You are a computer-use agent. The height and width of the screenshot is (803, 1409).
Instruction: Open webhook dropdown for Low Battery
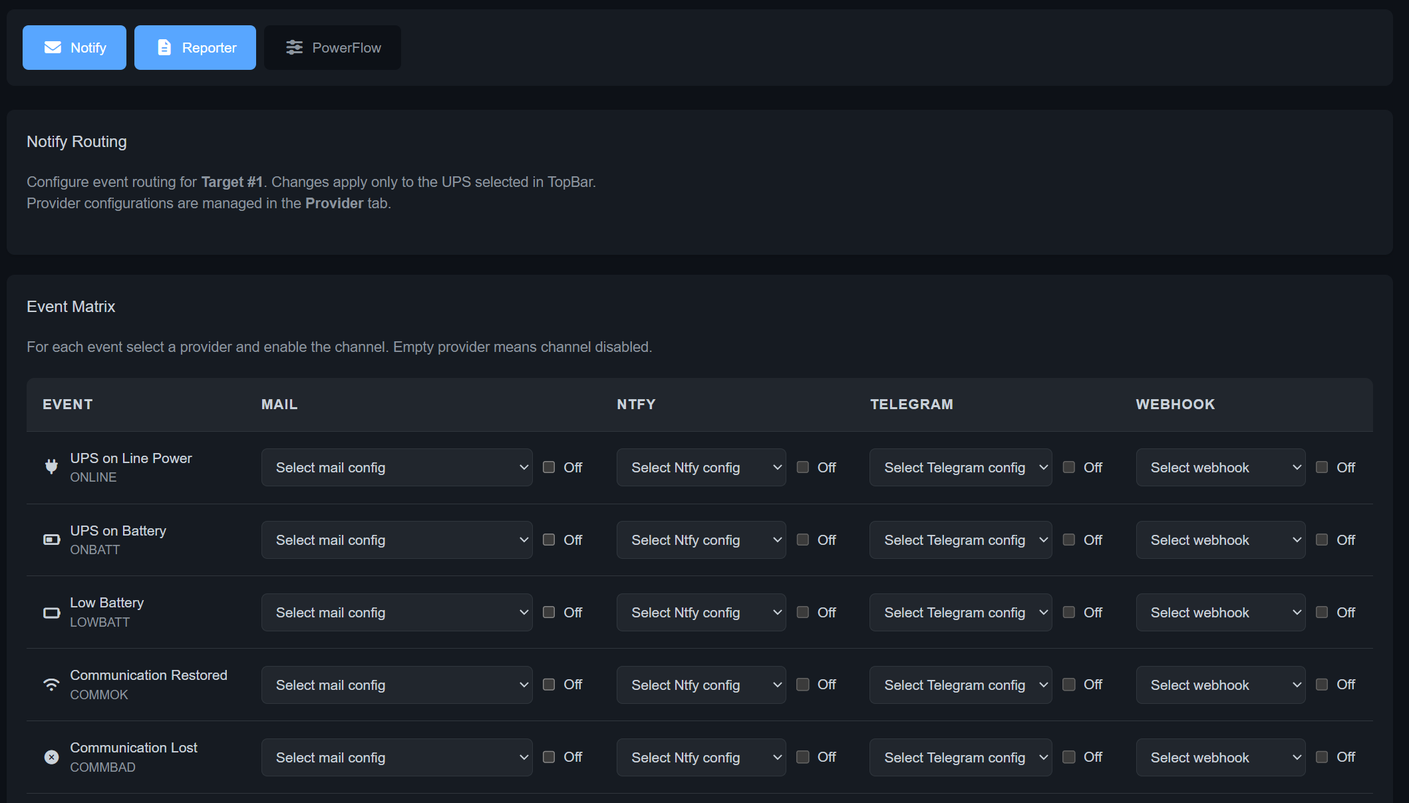coord(1221,612)
